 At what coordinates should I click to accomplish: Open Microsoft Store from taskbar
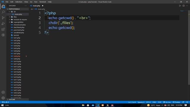click(x=88, y=105)
